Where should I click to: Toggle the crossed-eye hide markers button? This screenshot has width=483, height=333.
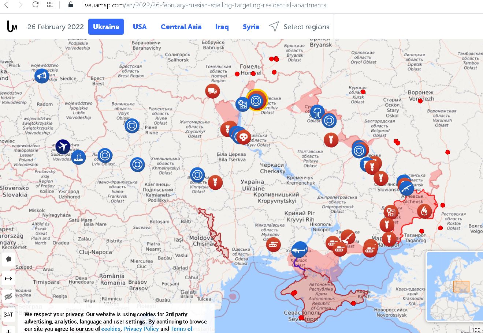8,296
